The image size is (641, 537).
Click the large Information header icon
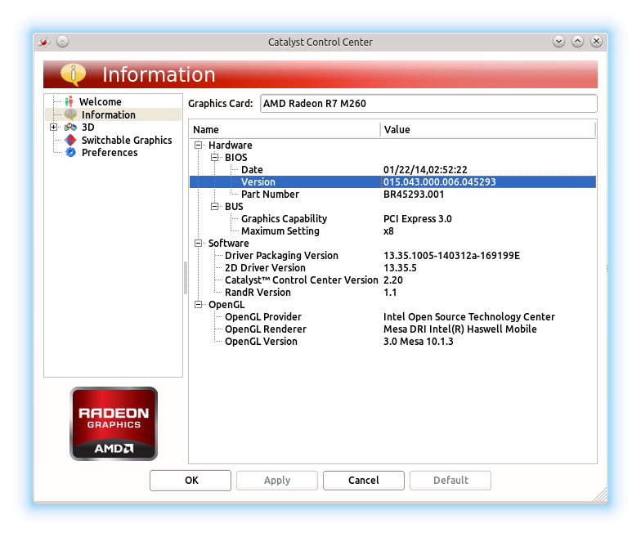point(74,74)
